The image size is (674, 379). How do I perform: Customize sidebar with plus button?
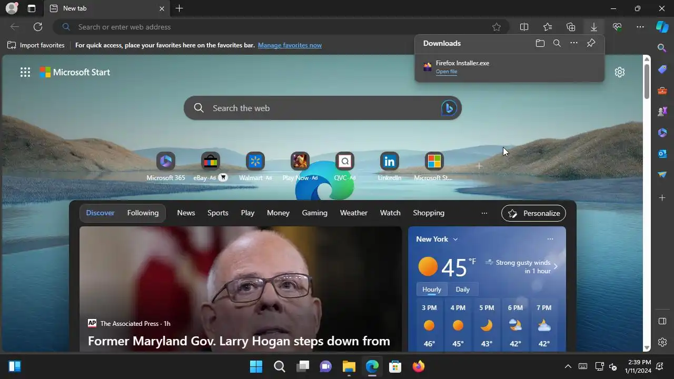pyautogui.click(x=662, y=198)
